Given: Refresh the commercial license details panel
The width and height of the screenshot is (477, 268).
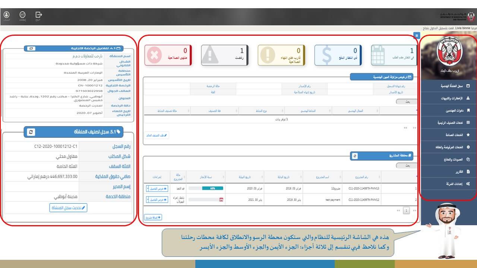Looking at the screenshot, I should click(x=31, y=48).
